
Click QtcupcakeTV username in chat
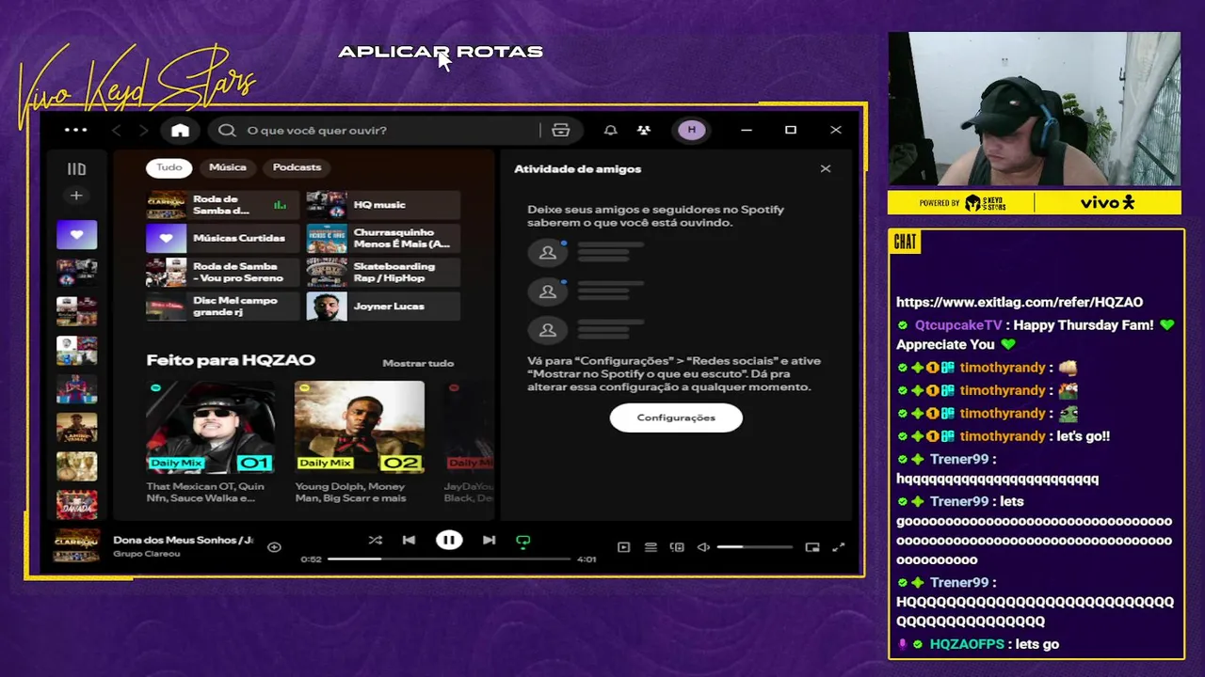[x=958, y=325]
